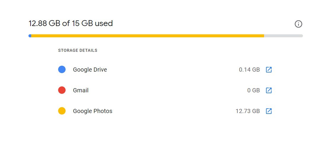Open Gmail storage via external link icon

[x=269, y=90]
